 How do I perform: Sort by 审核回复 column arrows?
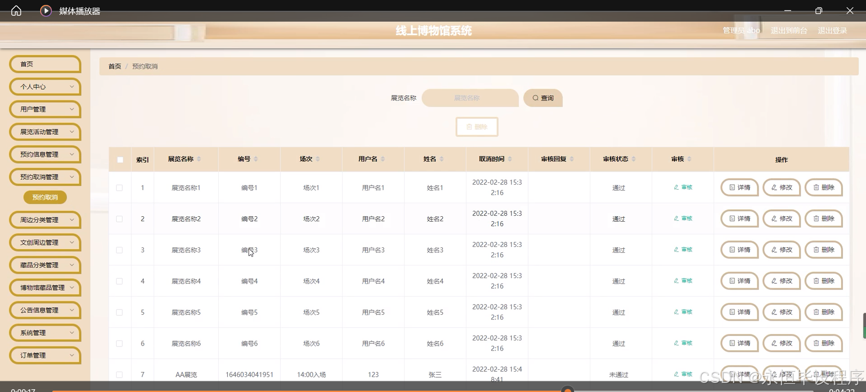coord(571,159)
